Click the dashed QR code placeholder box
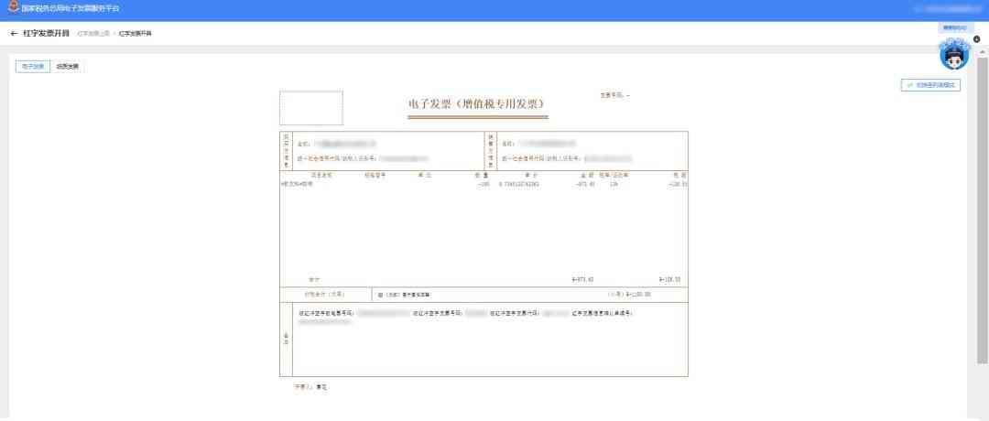 coord(311,108)
